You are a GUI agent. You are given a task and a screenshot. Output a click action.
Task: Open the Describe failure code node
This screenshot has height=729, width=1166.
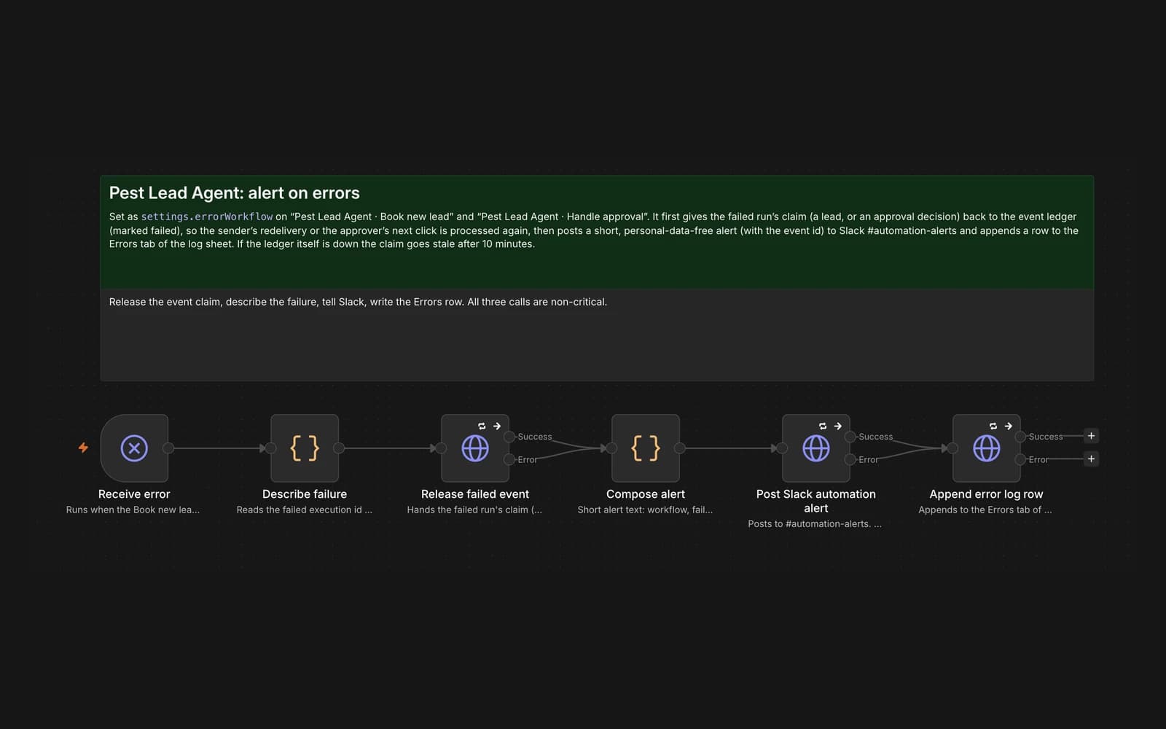(305, 448)
